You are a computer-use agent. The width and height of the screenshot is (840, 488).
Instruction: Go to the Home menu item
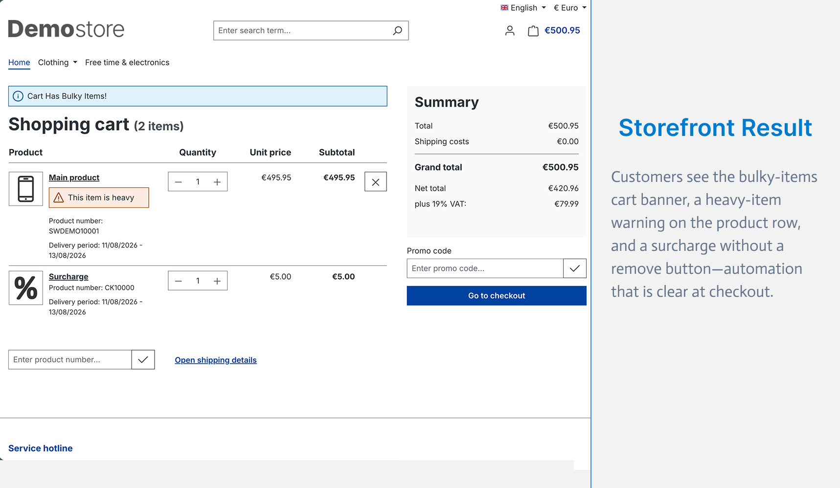click(x=19, y=63)
